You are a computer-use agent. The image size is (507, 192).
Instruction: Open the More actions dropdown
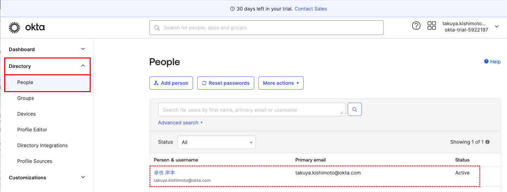click(281, 83)
